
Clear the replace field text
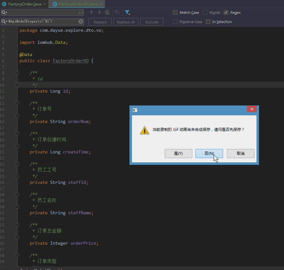[x=81, y=21]
